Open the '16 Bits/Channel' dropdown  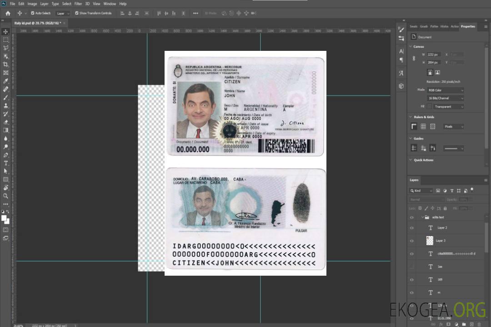(445, 98)
